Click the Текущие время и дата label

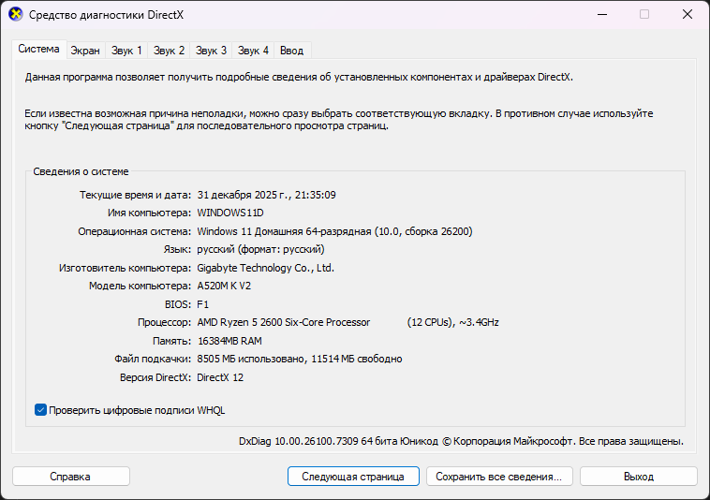point(136,195)
